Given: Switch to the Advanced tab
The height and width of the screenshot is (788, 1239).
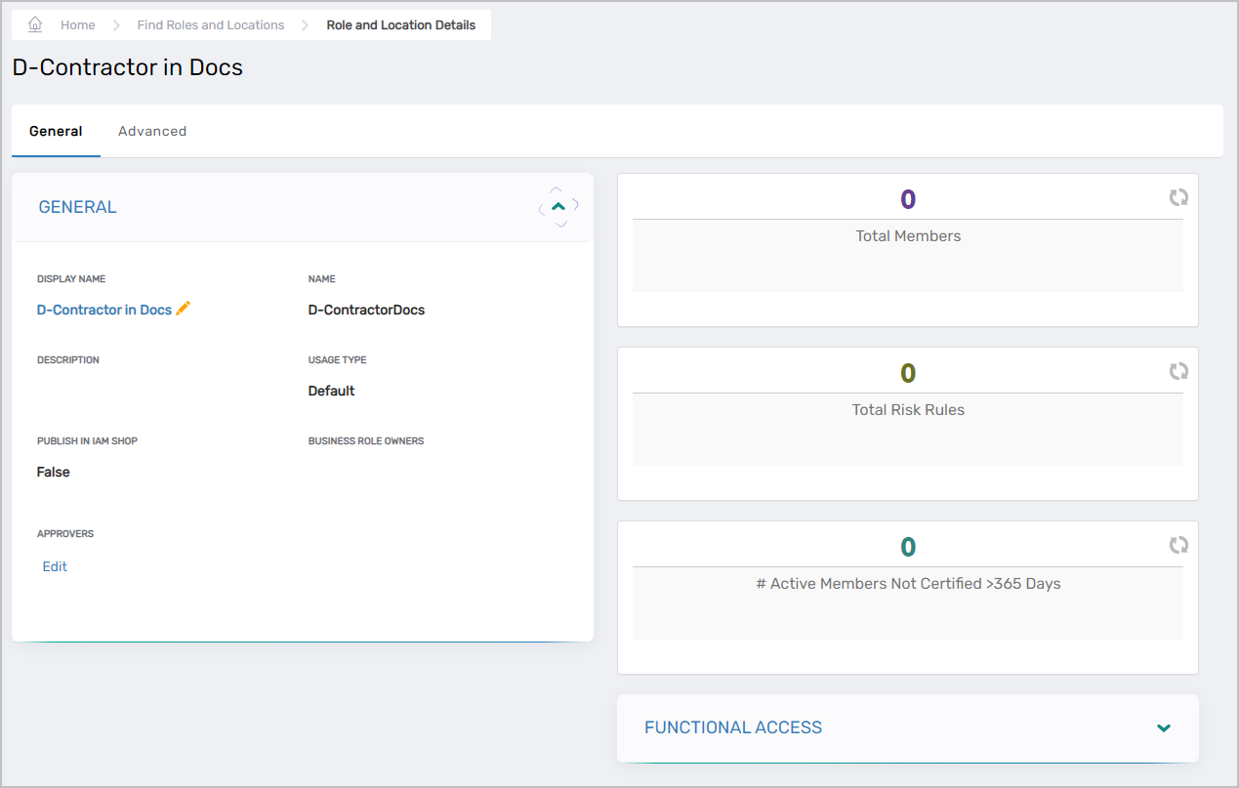Looking at the screenshot, I should tap(152, 131).
